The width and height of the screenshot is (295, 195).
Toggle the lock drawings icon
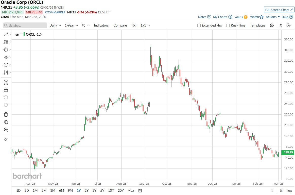(x=6, y=90)
